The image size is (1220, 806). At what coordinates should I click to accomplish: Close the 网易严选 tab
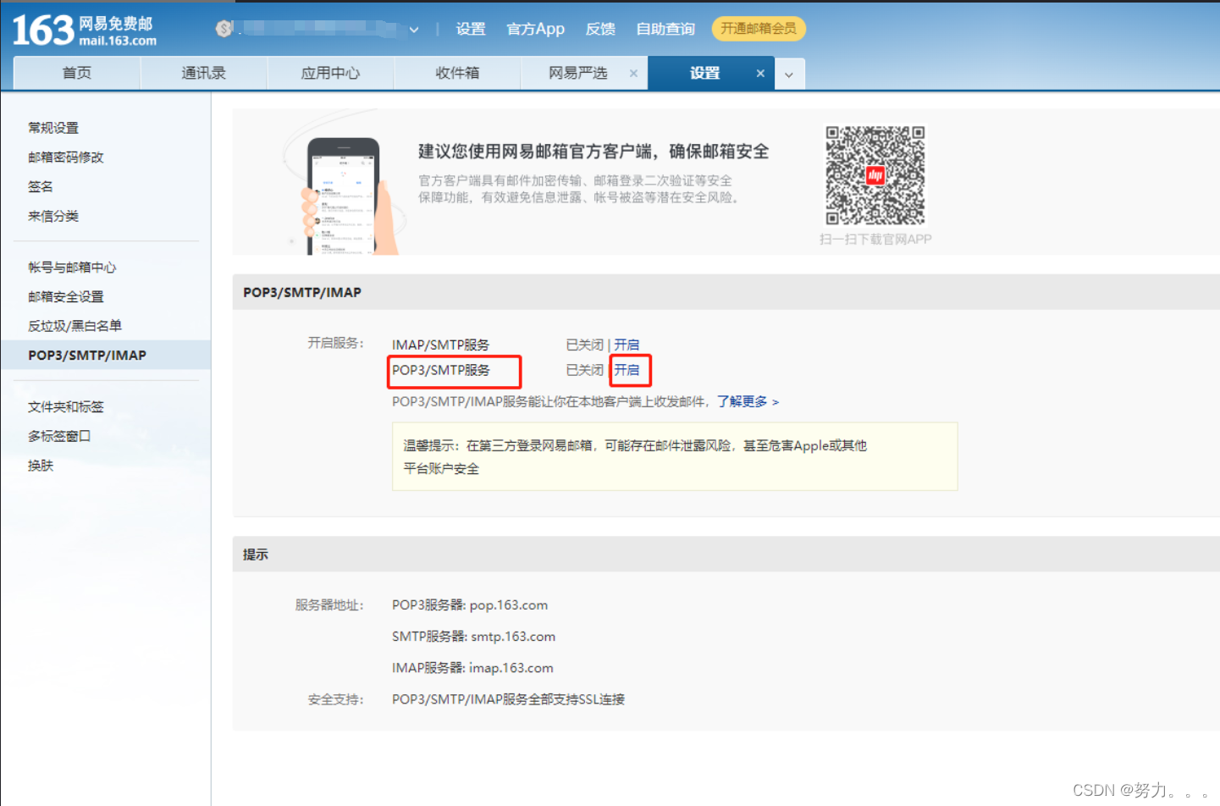pos(633,74)
